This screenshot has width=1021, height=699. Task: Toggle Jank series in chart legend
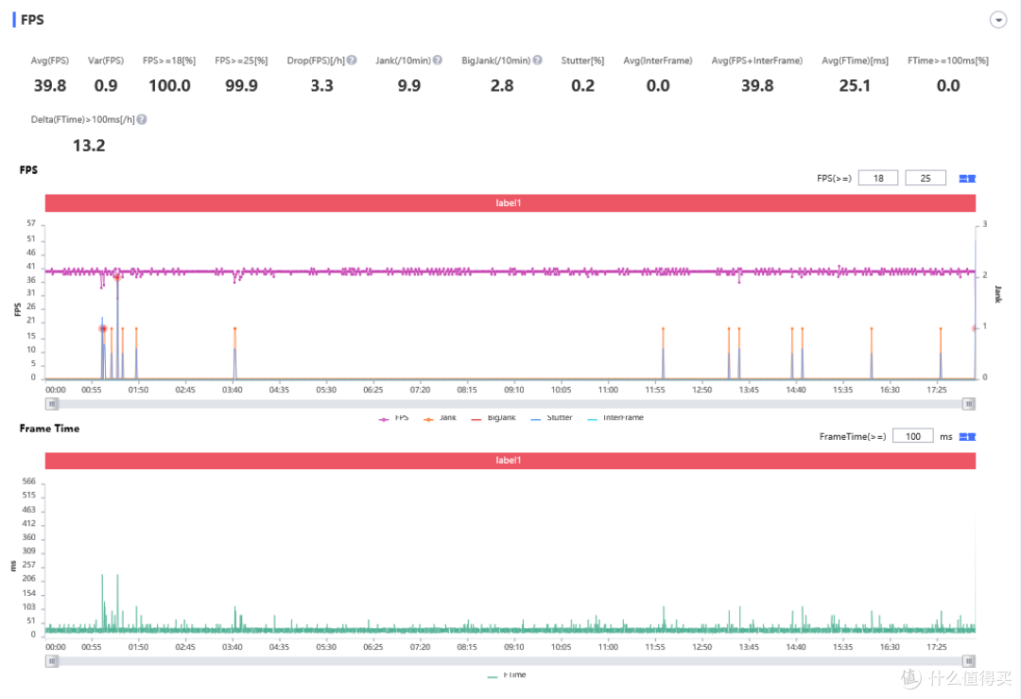pos(440,417)
